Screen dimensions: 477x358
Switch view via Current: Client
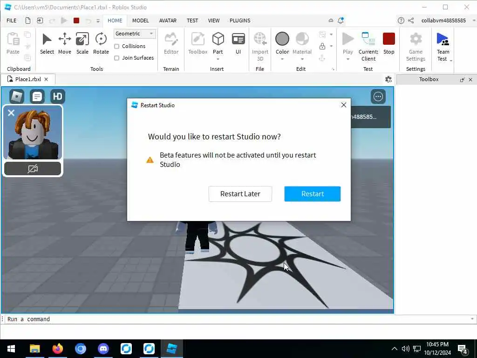(x=368, y=39)
